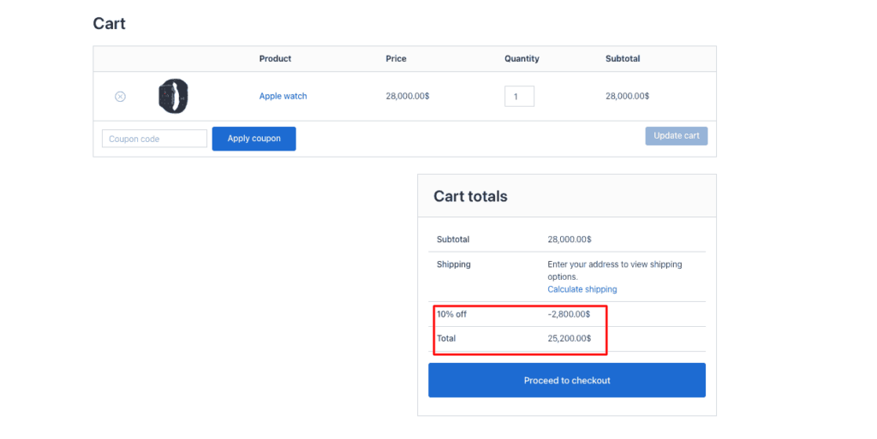Click the Price column header

[x=396, y=59]
